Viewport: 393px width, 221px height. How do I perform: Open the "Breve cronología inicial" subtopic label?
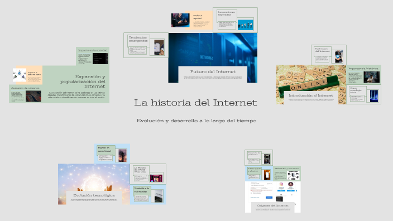[356, 90]
